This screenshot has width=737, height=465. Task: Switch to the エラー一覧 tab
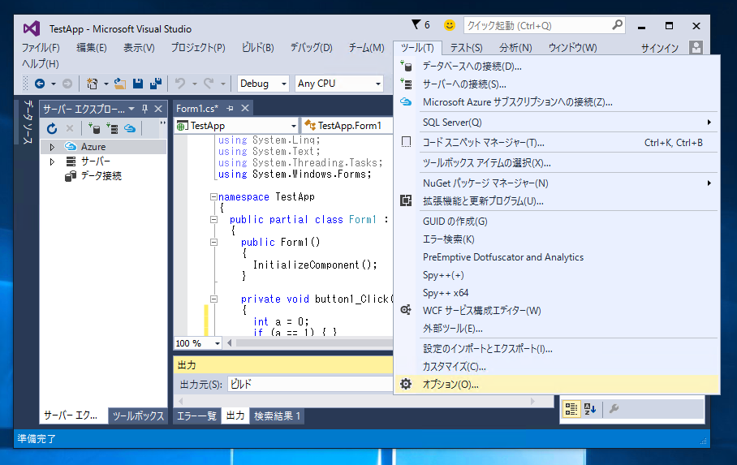point(196,415)
